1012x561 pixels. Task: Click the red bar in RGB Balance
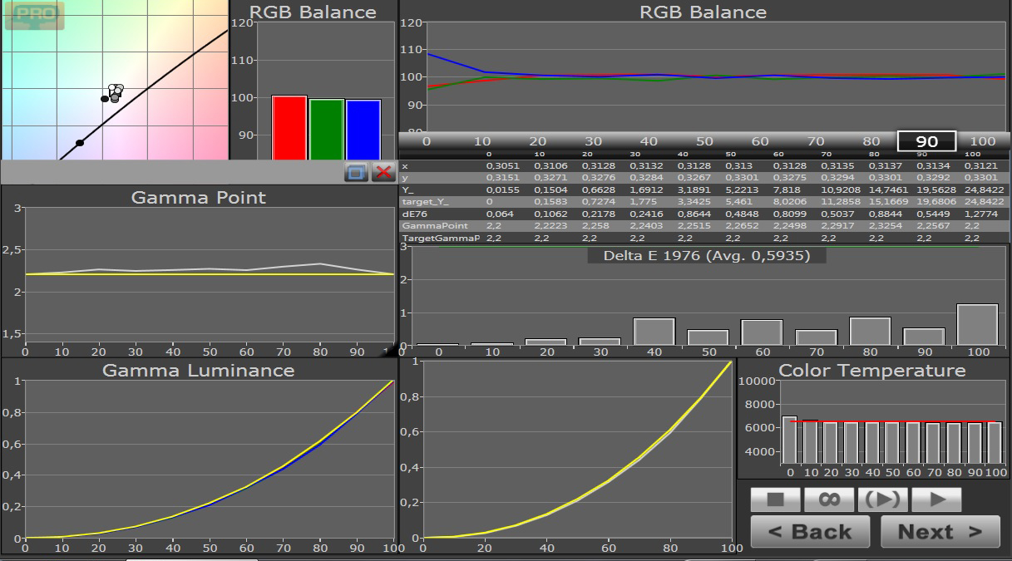point(289,127)
